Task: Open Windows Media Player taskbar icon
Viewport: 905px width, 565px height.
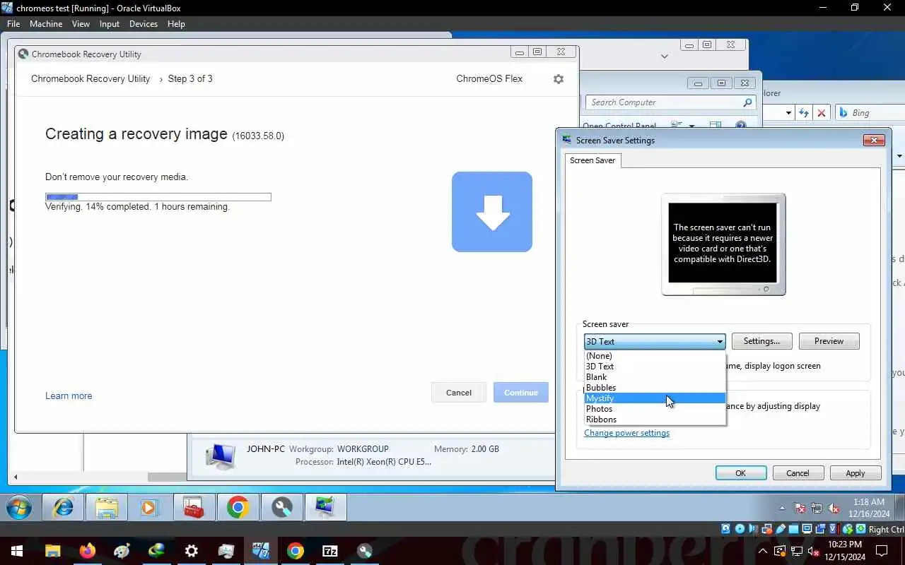Action: click(x=148, y=507)
